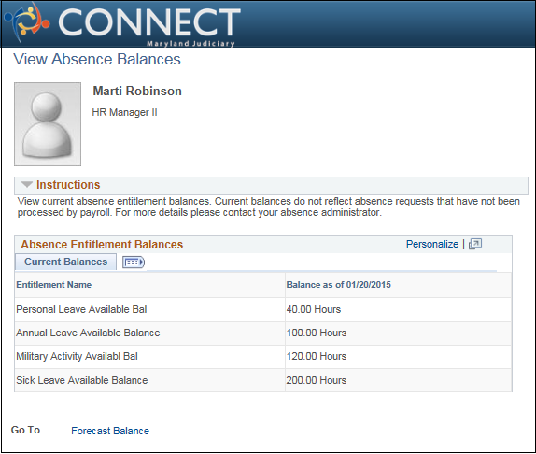Select the Sick Leave Available Balance row
Image resolution: width=536 pixels, height=454 pixels.
point(263,380)
